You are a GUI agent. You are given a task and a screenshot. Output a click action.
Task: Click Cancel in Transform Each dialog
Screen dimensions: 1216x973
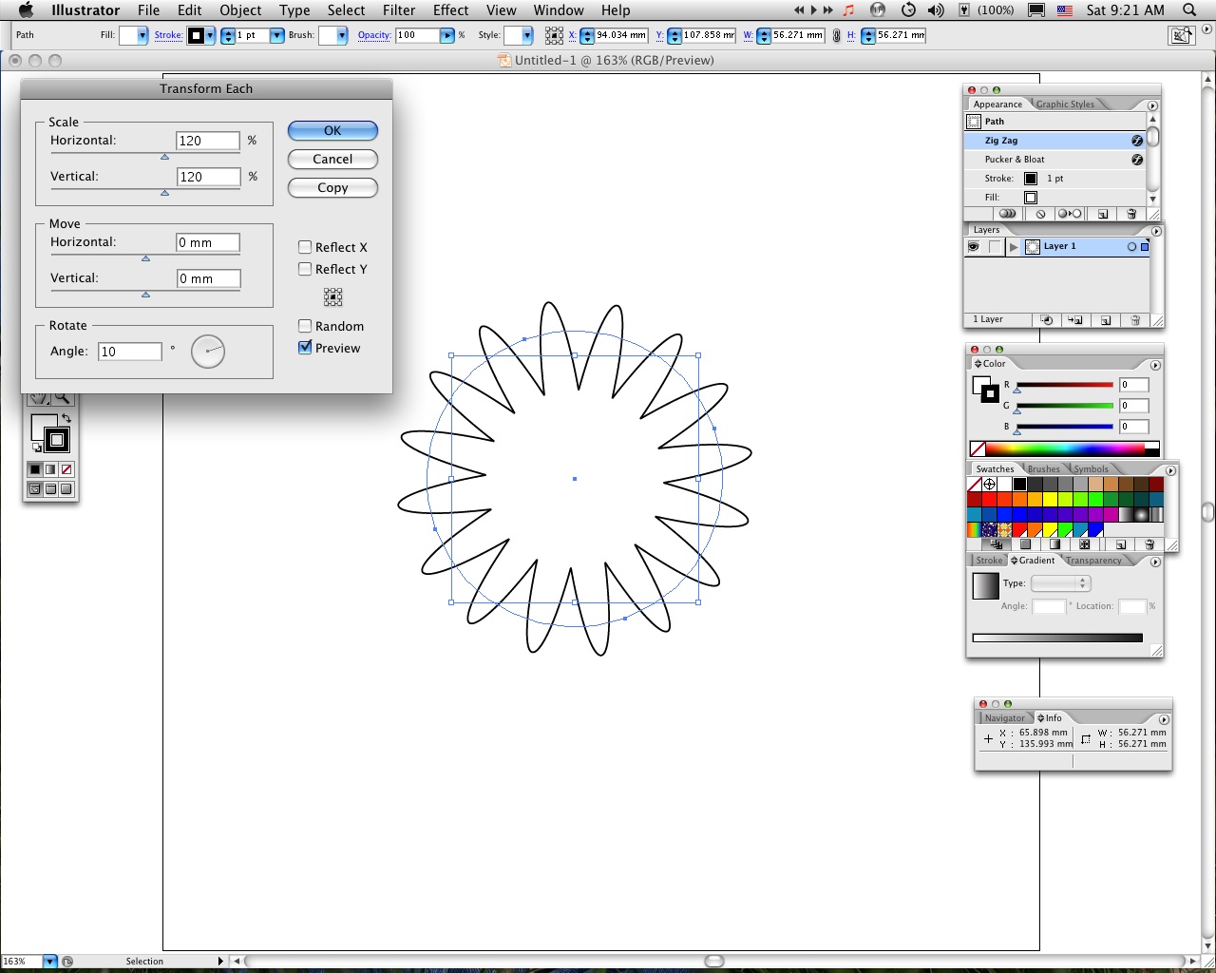coord(332,160)
